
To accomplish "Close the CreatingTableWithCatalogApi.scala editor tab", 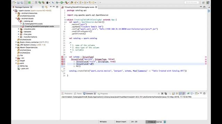I will 96,7.
